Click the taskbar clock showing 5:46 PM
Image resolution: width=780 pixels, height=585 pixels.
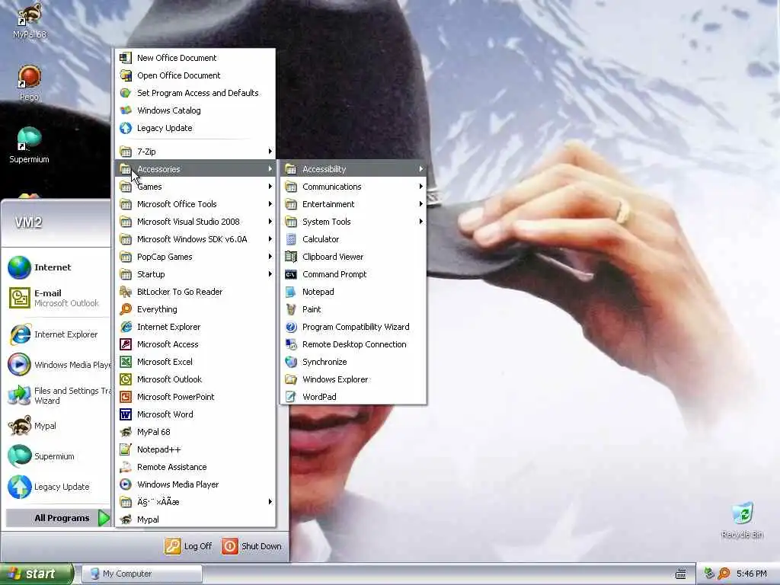point(751,574)
